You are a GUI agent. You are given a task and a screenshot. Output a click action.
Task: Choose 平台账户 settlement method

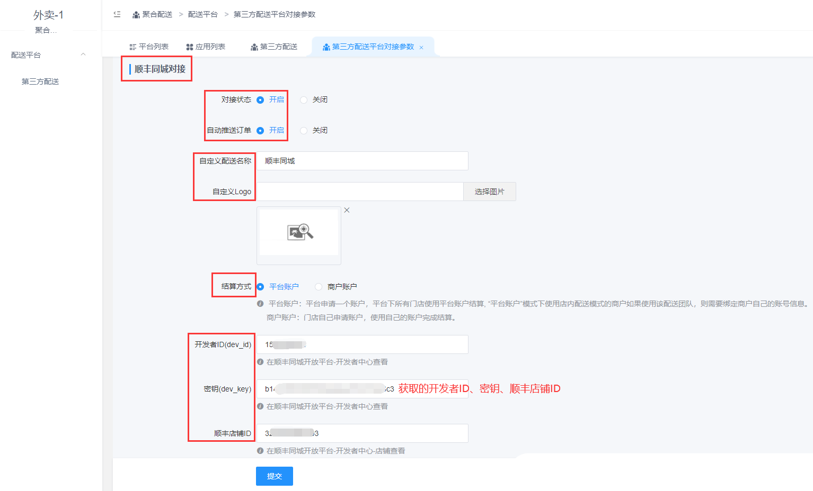click(x=260, y=287)
